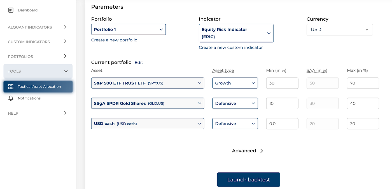
Task: Expand Portfolios sidebar chevron
Action: pyautogui.click(x=65, y=56)
